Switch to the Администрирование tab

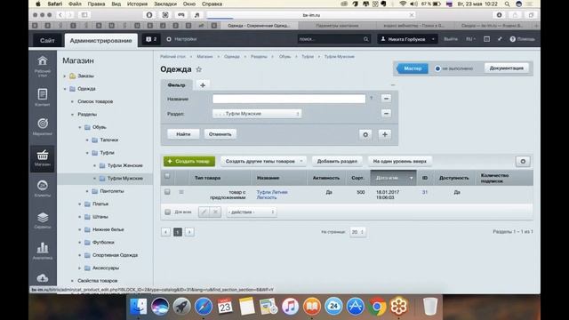[100, 40]
